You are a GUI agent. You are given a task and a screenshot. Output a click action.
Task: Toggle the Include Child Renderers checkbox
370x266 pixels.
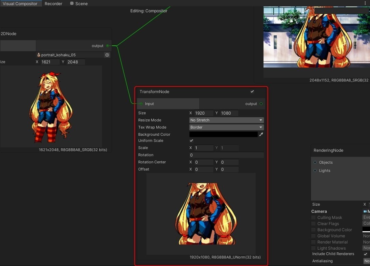pyautogui.click(x=366, y=254)
